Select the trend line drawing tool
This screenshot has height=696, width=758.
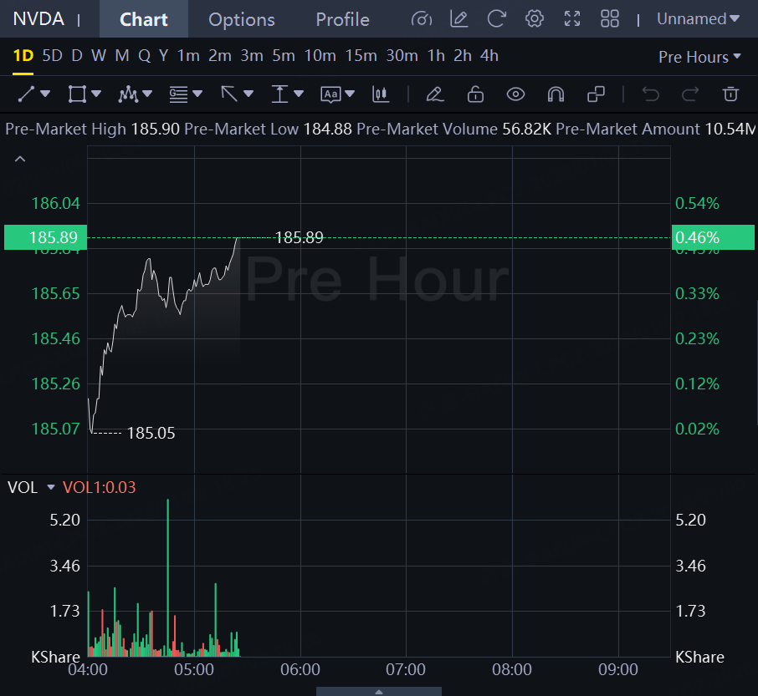point(26,94)
